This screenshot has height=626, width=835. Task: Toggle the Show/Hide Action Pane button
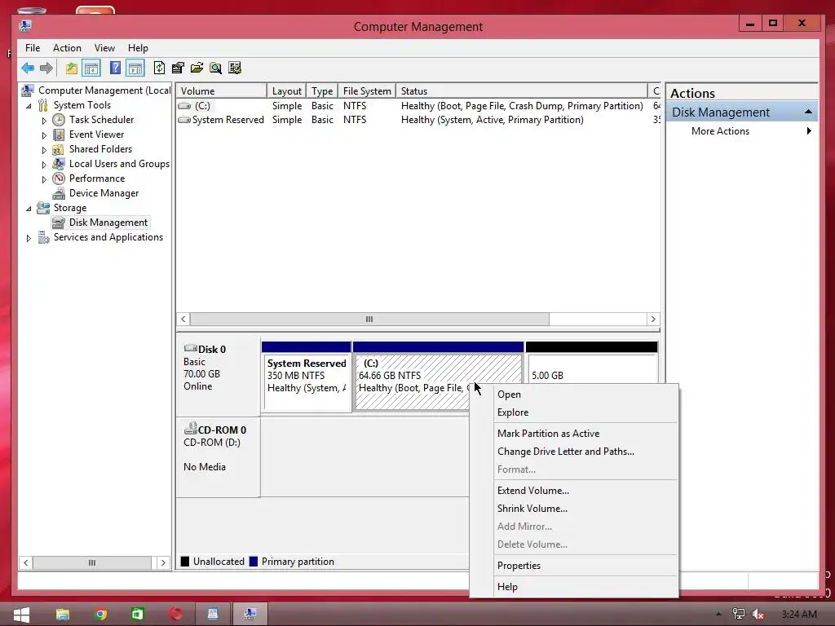click(135, 68)
